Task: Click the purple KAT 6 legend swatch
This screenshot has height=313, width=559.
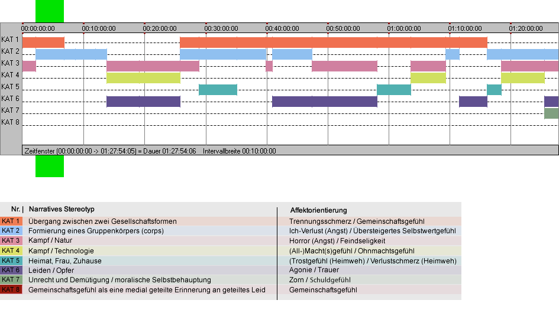Action: point(11,270)
